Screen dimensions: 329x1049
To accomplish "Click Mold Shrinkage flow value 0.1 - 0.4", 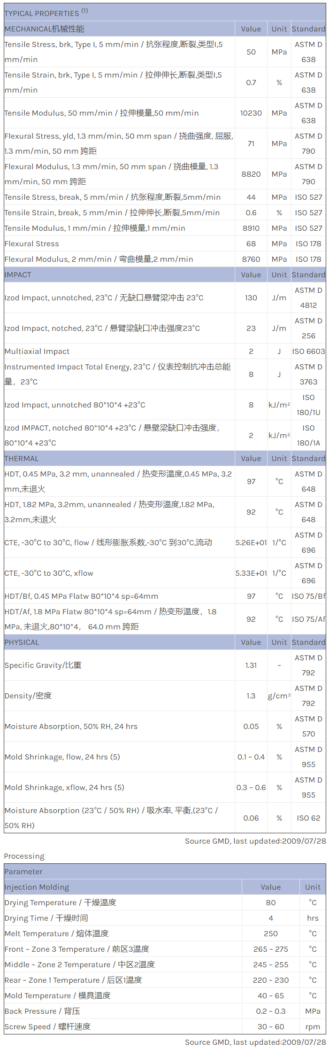I will tap(251, 757).
